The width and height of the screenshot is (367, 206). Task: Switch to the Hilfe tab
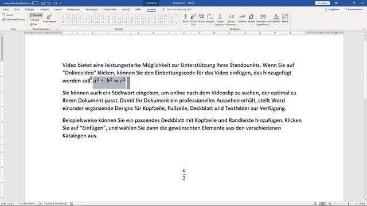coord(138,10)
